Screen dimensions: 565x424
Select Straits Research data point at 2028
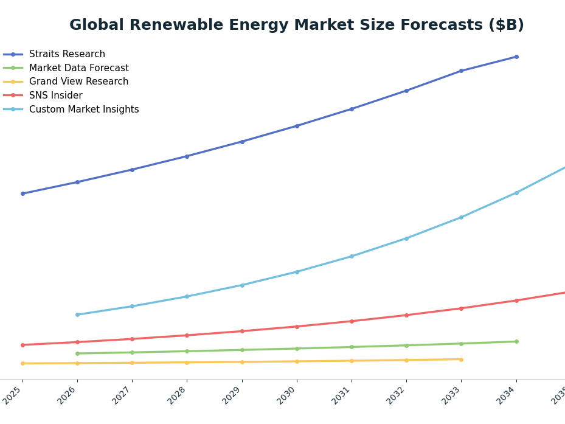click(187, 156)
